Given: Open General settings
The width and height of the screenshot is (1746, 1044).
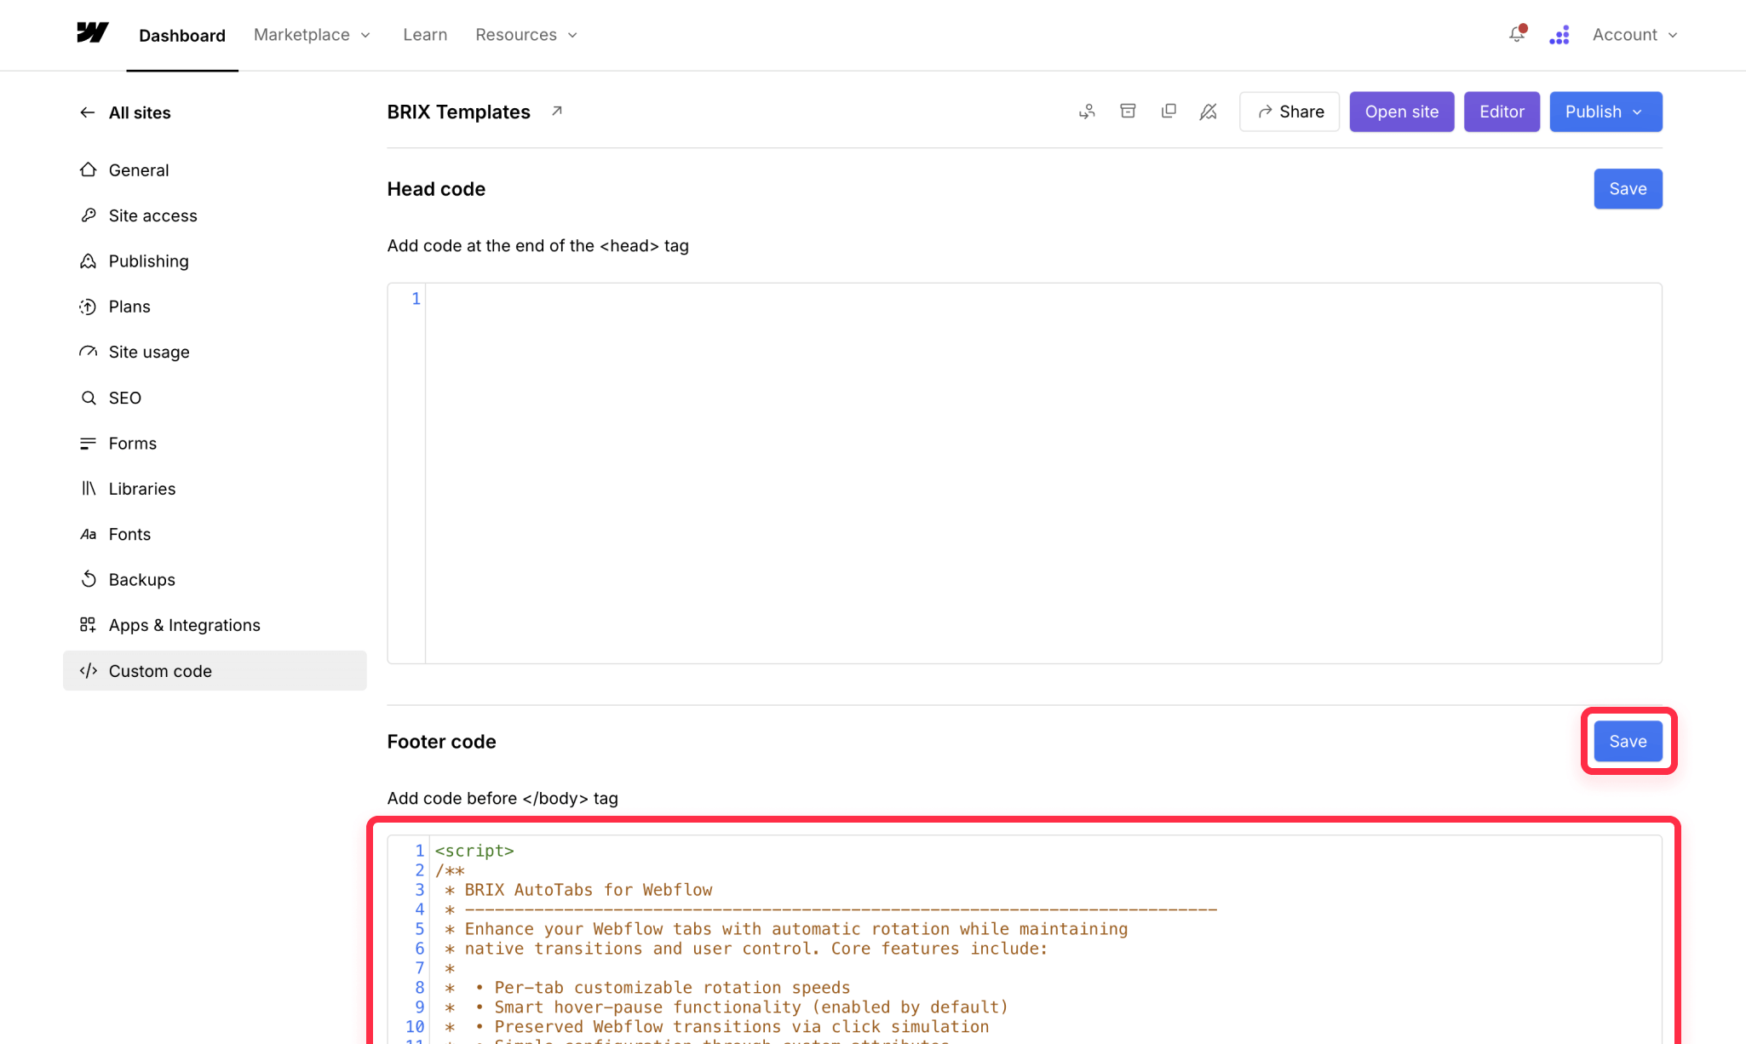Looking at the screenshot, I should (215, 169).
